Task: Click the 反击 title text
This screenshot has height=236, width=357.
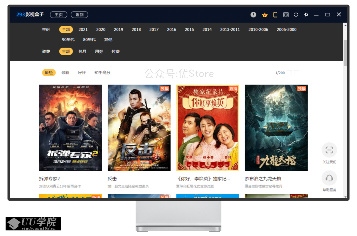Action: (x=112, y=179)
